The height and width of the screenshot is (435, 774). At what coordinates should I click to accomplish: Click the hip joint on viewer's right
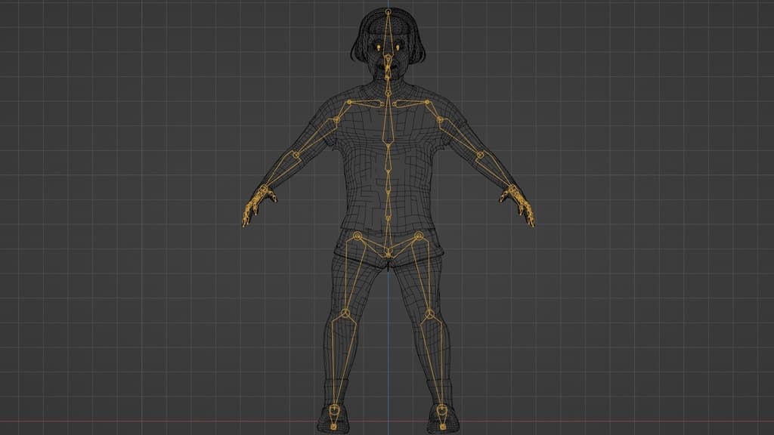[x=419, y=236]
